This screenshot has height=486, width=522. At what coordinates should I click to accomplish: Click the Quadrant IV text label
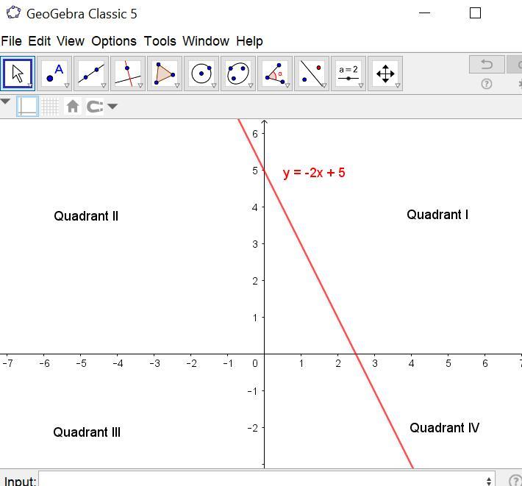pyautogui.click(x=444, y=428)
